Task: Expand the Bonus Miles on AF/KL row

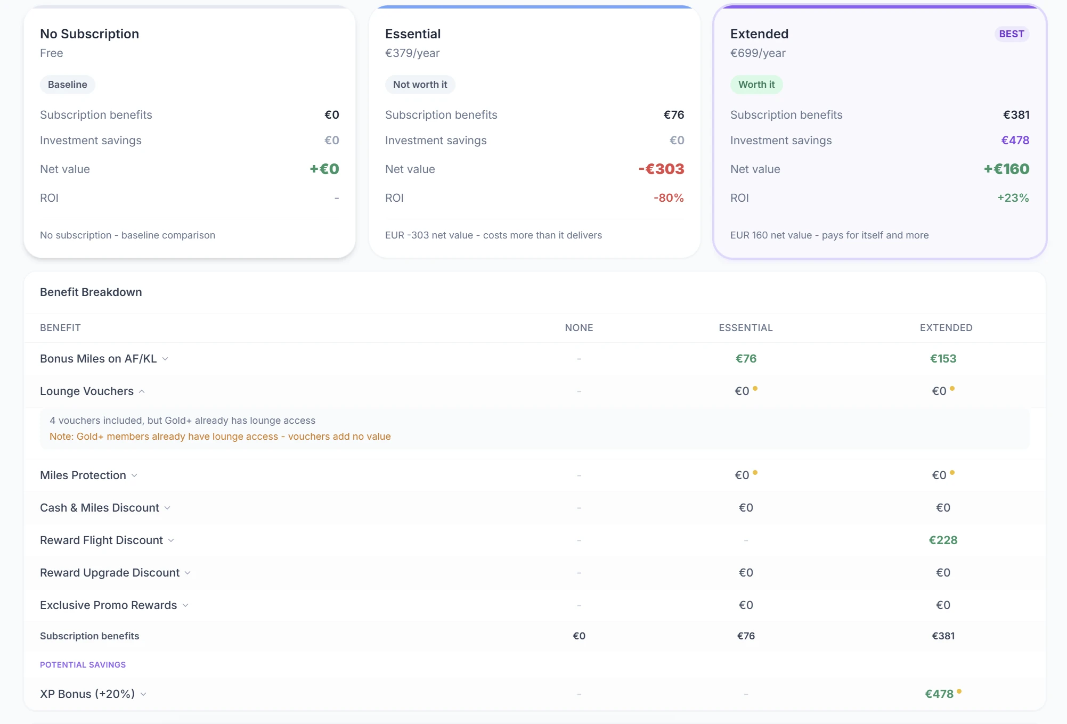Action: (165, 359)
